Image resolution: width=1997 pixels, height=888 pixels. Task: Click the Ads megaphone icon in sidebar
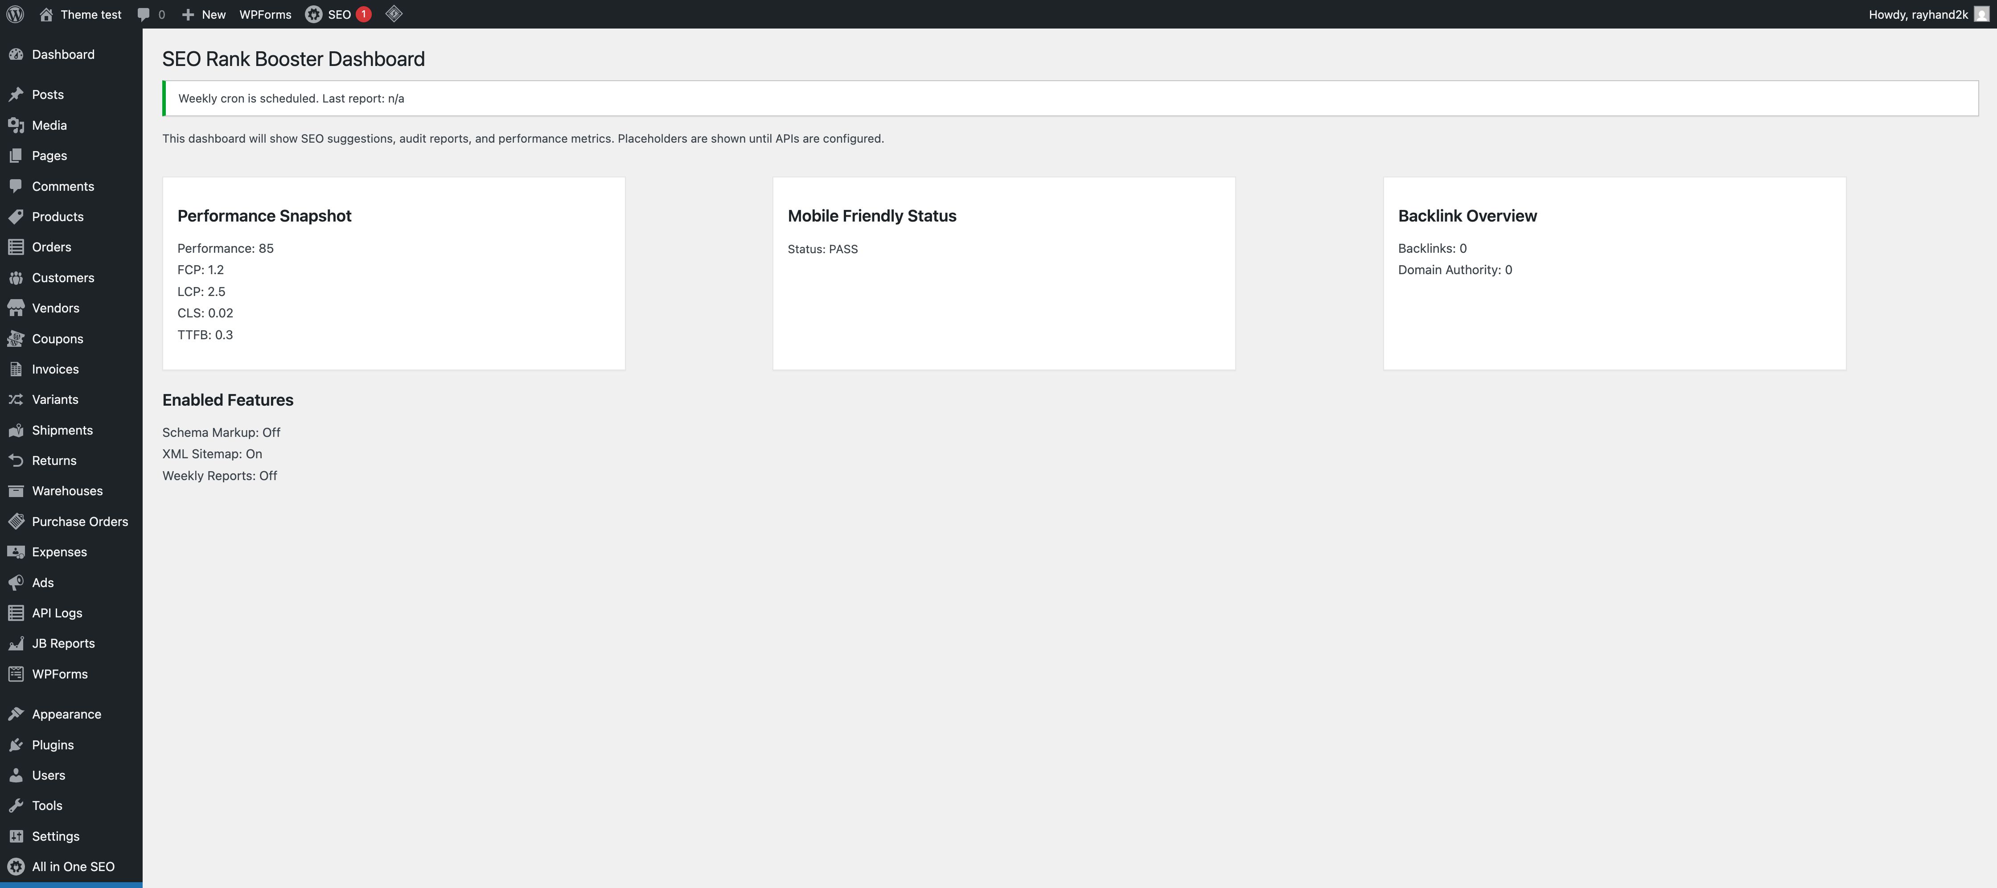coord(16,583)
